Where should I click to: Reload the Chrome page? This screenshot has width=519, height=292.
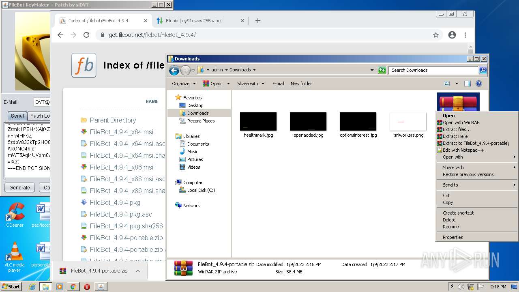point(86,35)
